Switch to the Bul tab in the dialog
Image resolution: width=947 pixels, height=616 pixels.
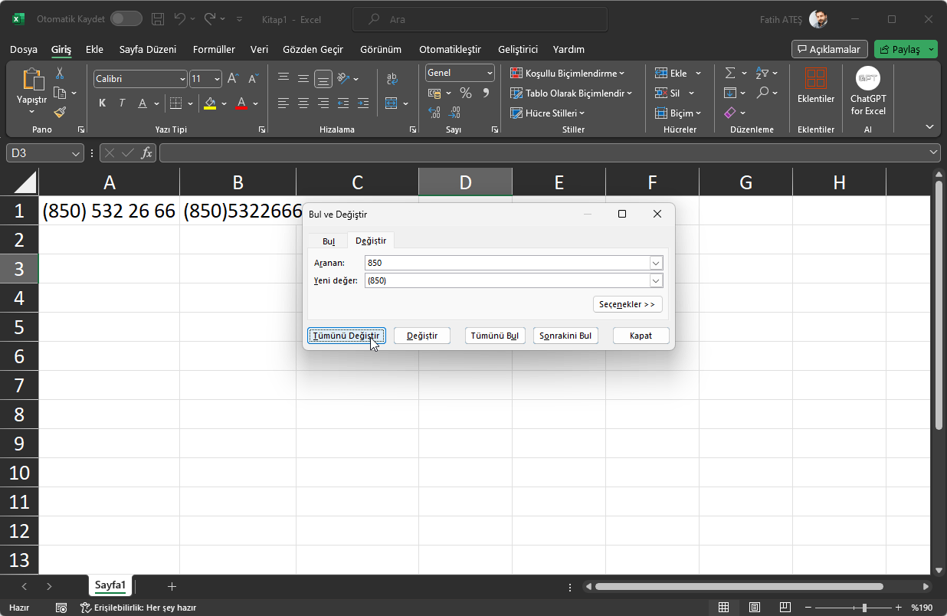(328, 240)
